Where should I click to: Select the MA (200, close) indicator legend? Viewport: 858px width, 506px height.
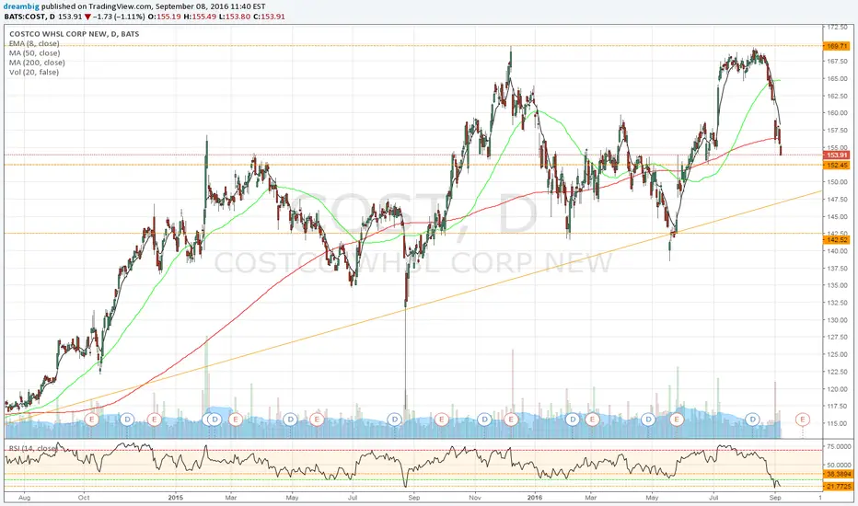(x=37, y=63)
